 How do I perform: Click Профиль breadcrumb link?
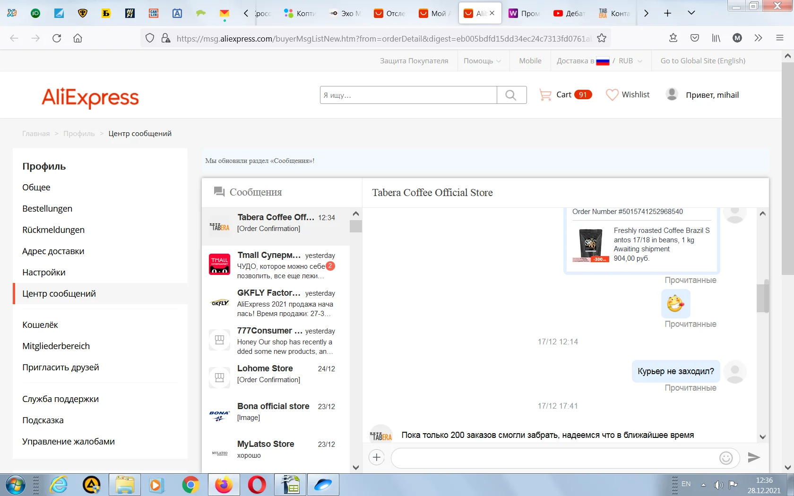(x=79, y=134)
